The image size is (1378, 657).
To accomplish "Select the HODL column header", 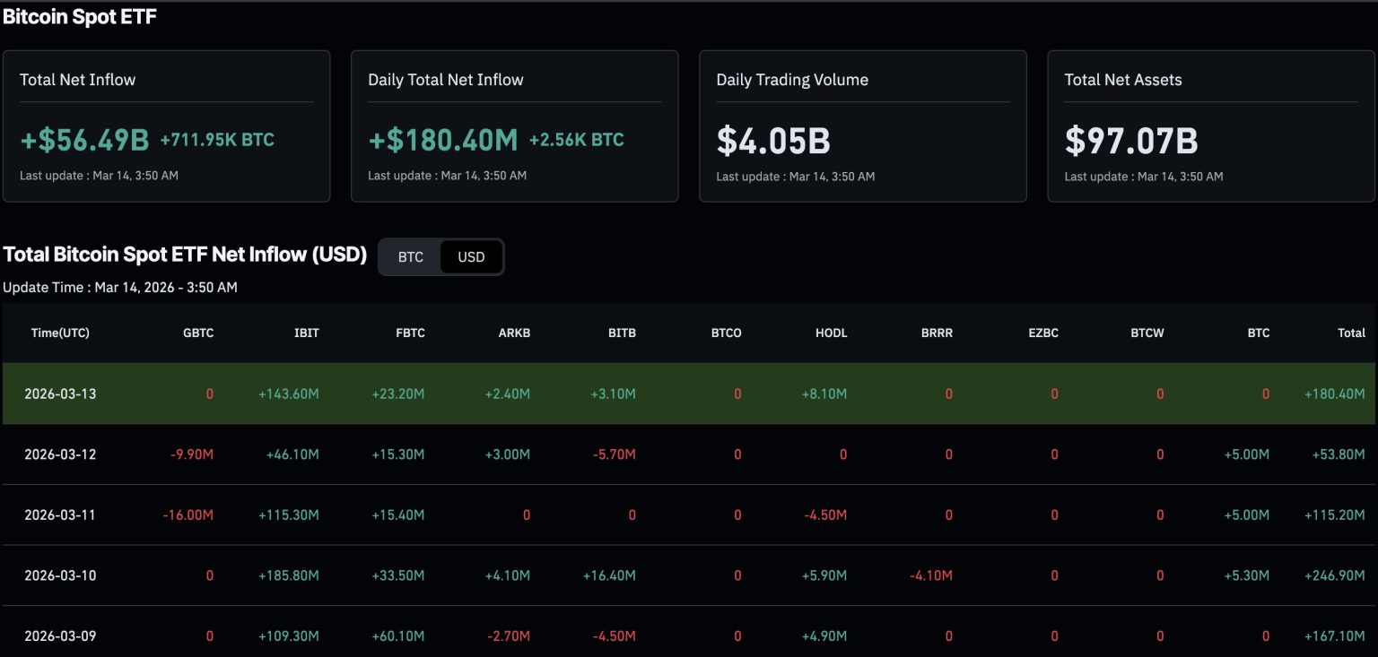I will tap(832, 333).
